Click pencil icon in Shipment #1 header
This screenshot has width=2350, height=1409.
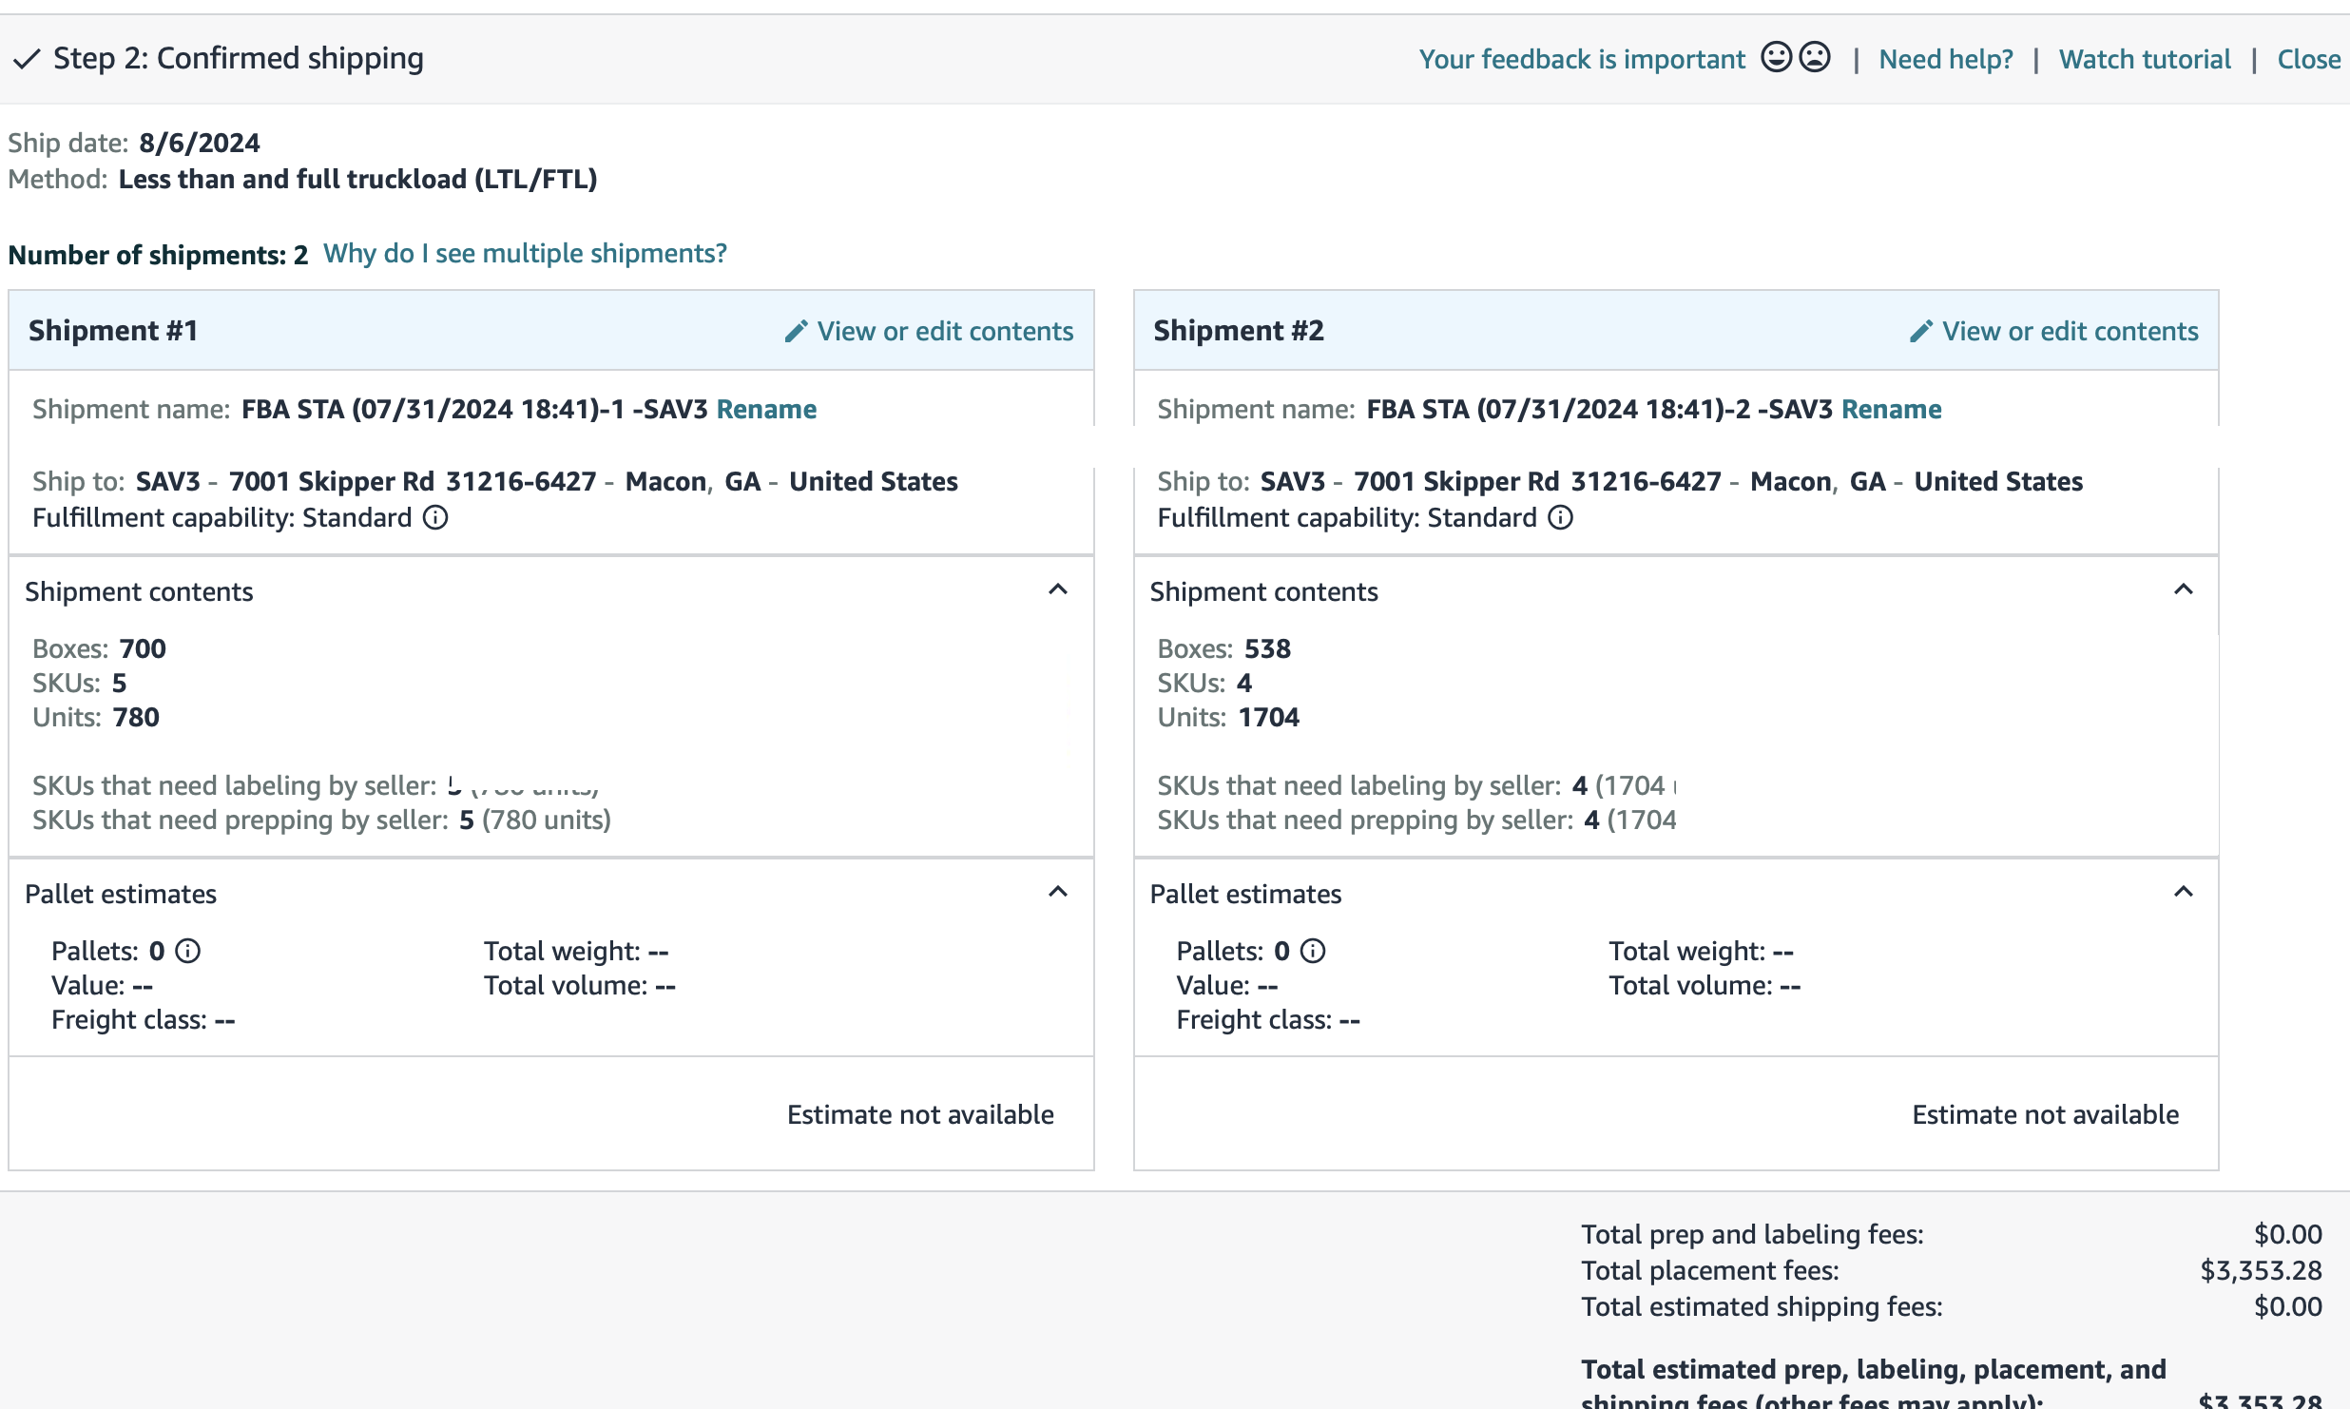[x=796, y=331]
